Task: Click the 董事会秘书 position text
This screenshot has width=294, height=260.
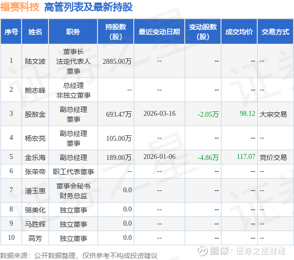Action: point(73,186)
